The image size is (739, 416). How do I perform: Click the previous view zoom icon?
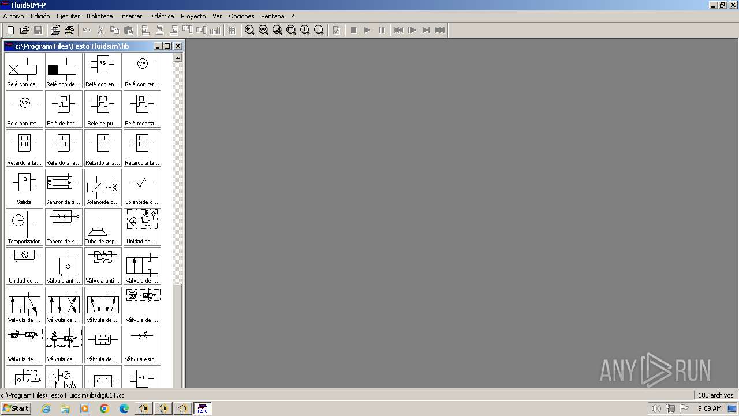(x=263, y=30)
